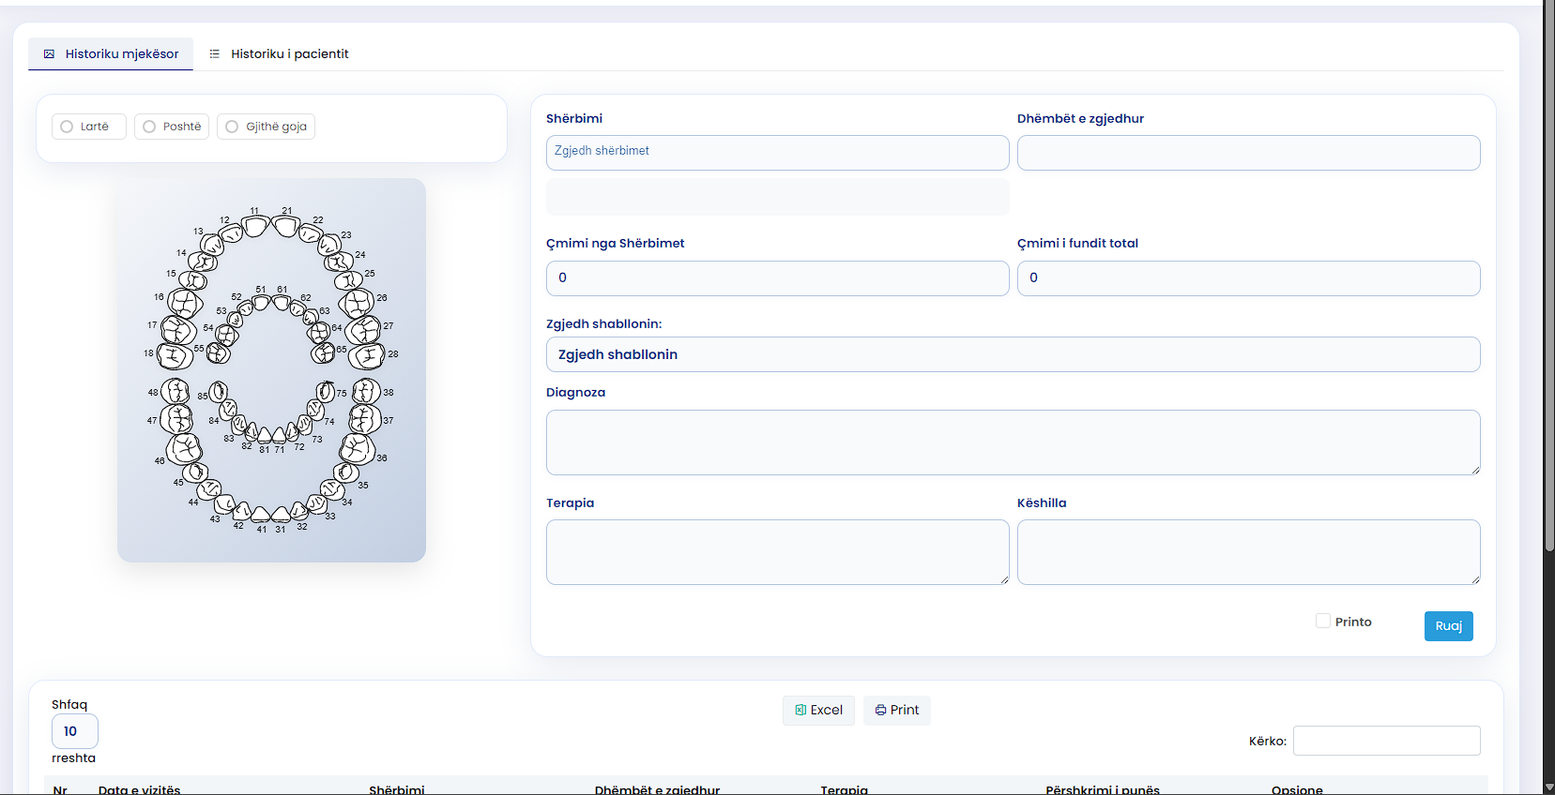Select molar tooth 16 on the chart
1555x795 pixels.
185,303
